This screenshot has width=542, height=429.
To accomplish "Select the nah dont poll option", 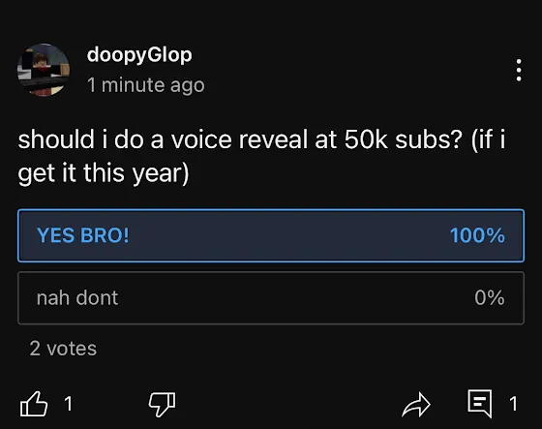I will click(x=271, y=298).
